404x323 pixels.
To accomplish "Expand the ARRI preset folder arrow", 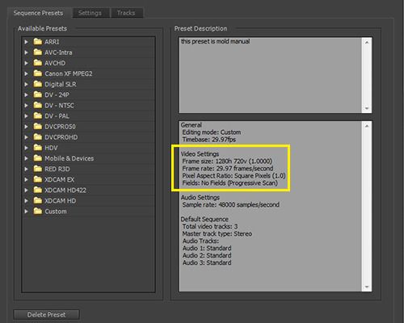I will pos(26,42).
